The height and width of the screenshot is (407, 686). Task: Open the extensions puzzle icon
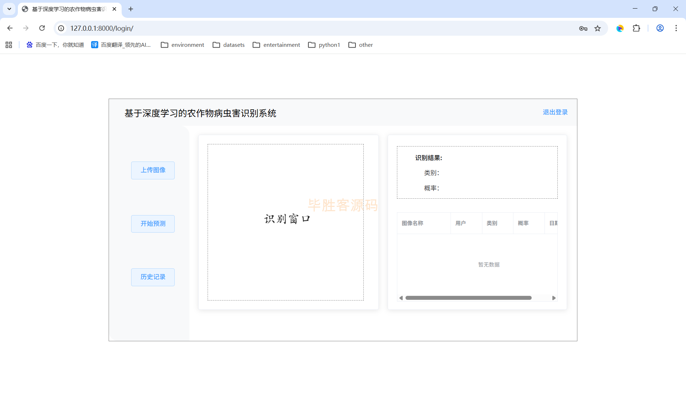(x=636, y=28)
